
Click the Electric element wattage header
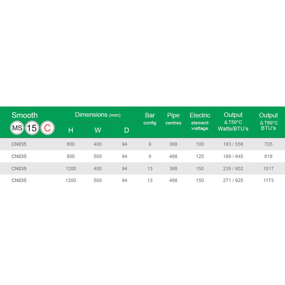coord(200,121)
